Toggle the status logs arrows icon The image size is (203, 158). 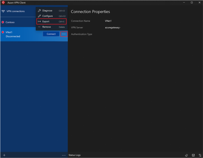200,155
